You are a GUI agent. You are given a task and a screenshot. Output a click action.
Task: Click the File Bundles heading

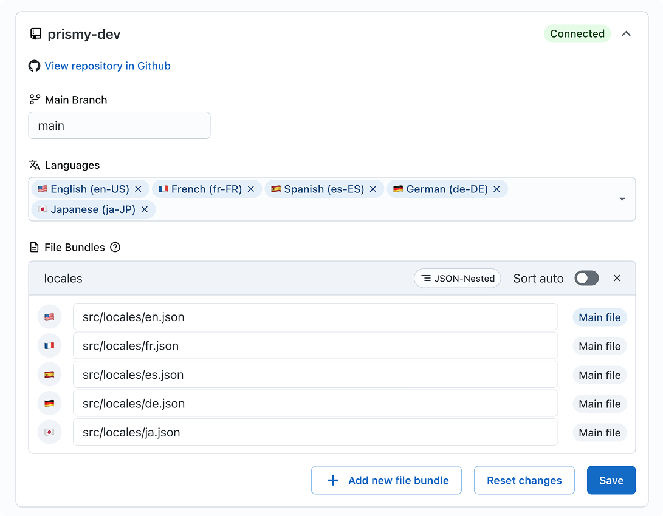click(x=74, y=248)
